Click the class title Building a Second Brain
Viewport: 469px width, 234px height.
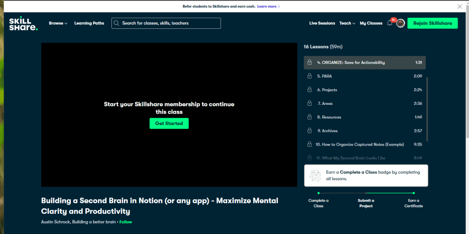(160, 206)
